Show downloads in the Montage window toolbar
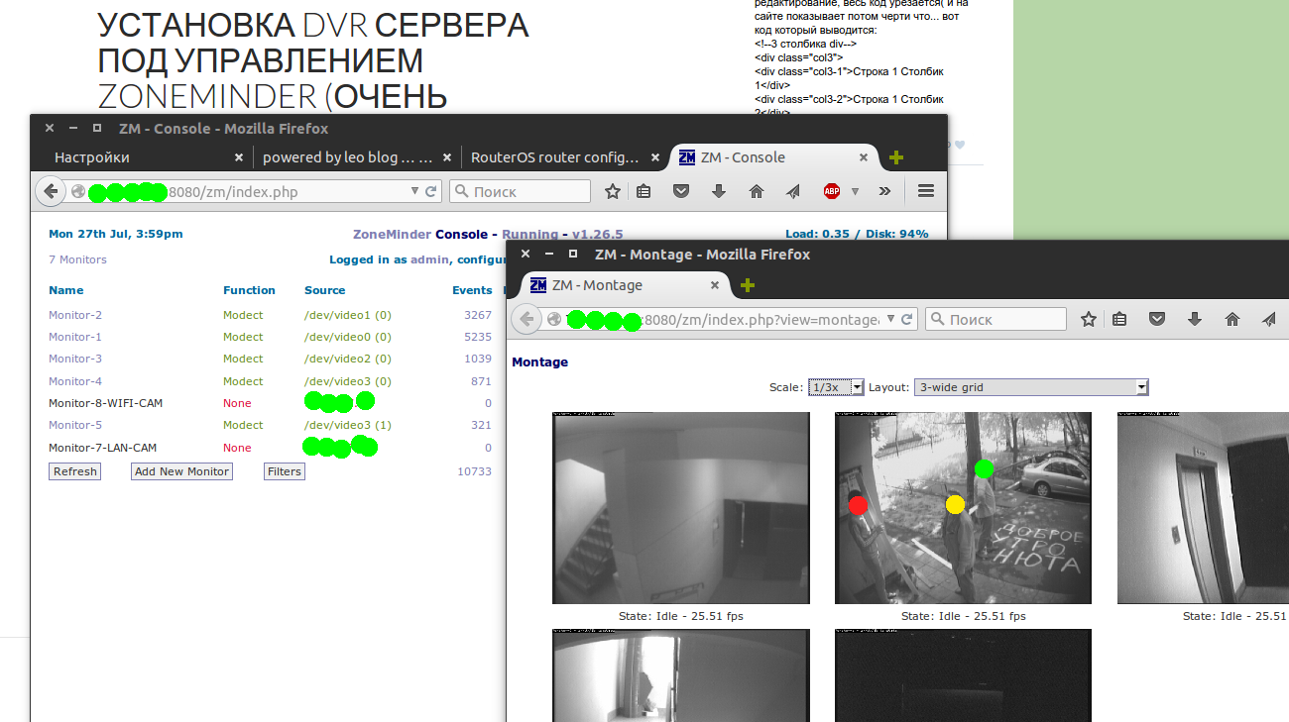Image resolution: width=1289 pixels, height=722 pixels. coord(1195,319)
